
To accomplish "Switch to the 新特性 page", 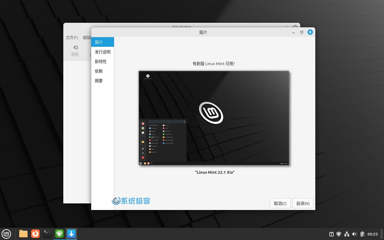I will point(103,61).
